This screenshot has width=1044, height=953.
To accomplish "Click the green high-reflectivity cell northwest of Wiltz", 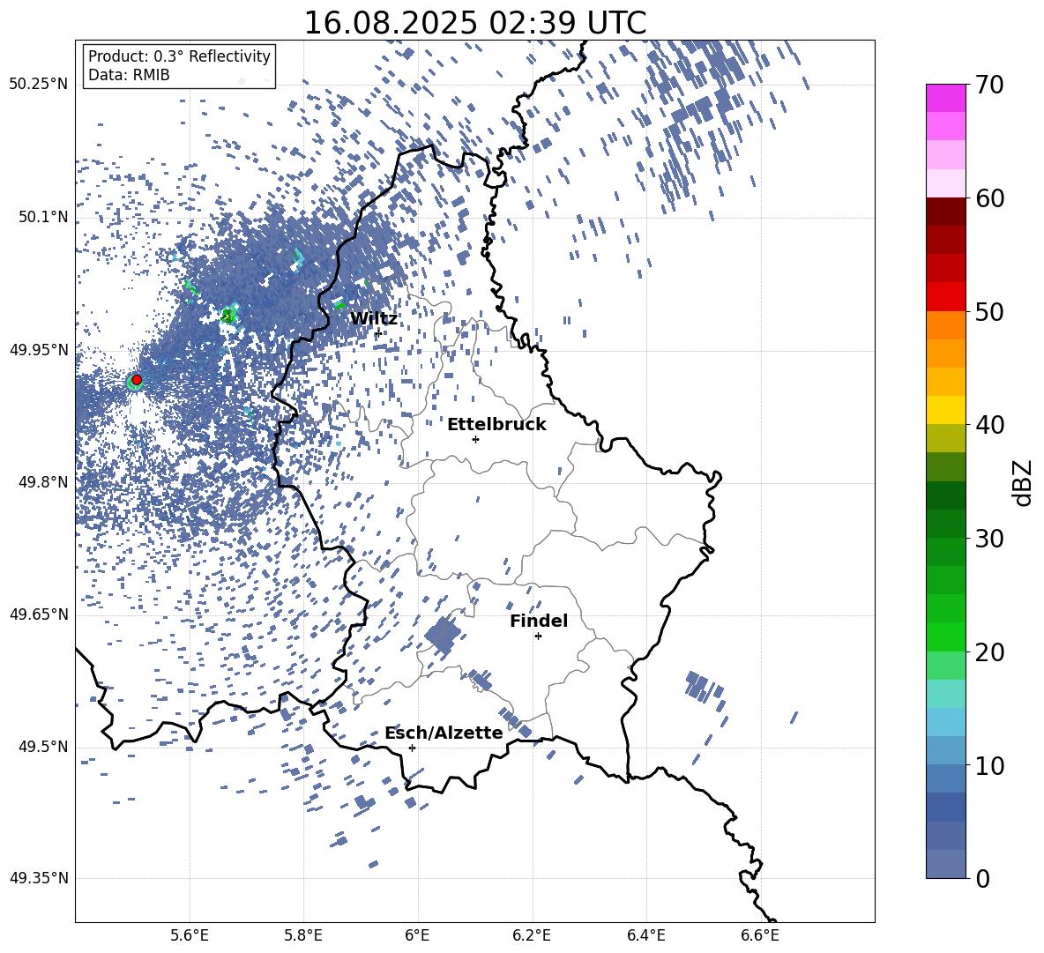I will (230, 314).
